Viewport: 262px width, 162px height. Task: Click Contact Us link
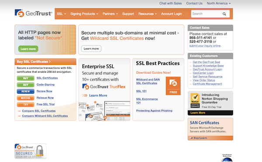click(x=194, y=3)
